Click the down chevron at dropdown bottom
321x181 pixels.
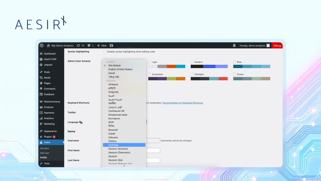pos(124,166)
